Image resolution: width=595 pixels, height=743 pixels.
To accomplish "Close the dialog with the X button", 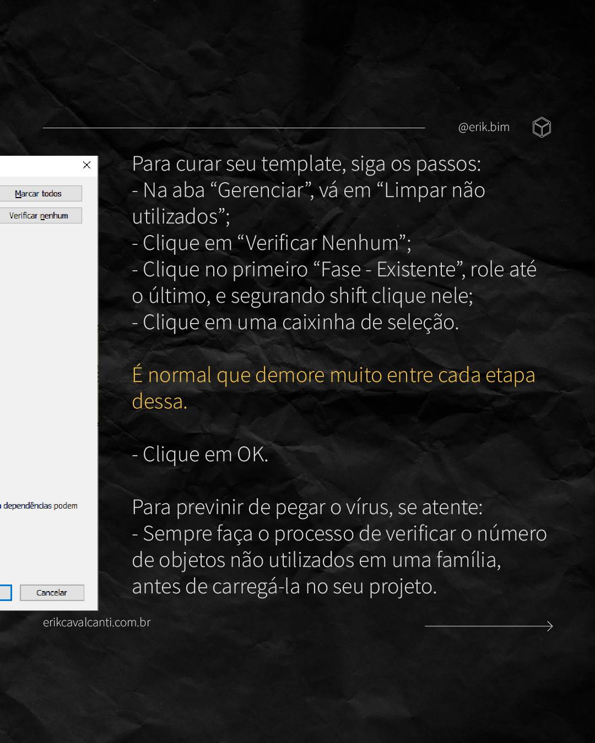I will (86, 165).
